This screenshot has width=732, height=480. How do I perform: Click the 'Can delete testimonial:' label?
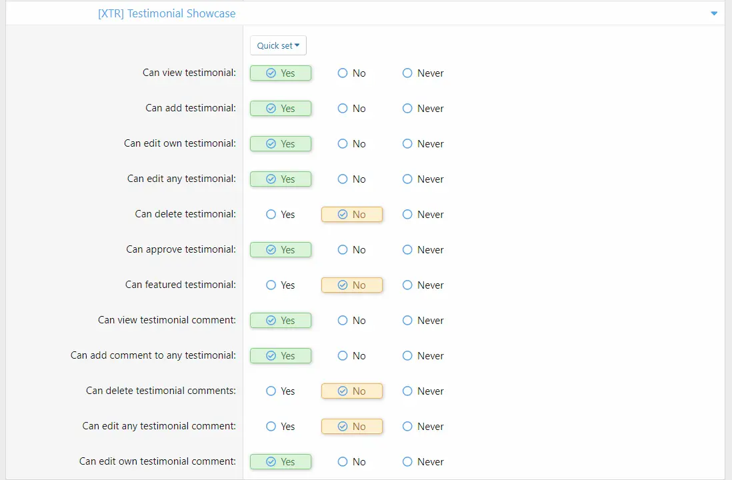(185, 214)
